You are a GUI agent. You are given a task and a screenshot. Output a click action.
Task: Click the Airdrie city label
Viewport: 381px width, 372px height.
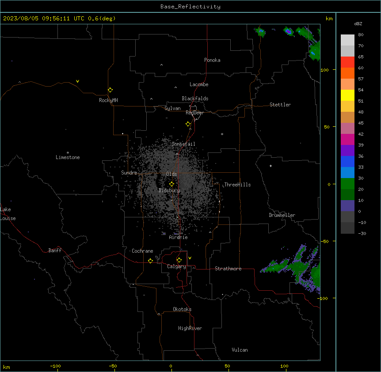click(x=178, y=237)
